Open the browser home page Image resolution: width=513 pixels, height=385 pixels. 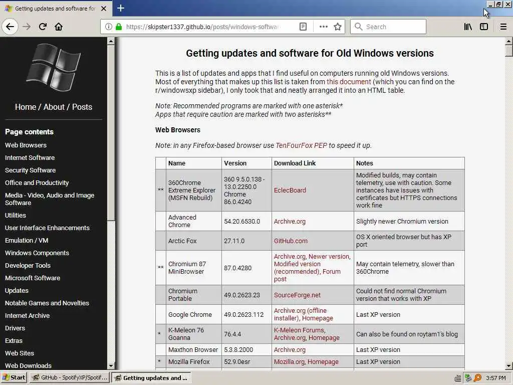pos(59,27)
